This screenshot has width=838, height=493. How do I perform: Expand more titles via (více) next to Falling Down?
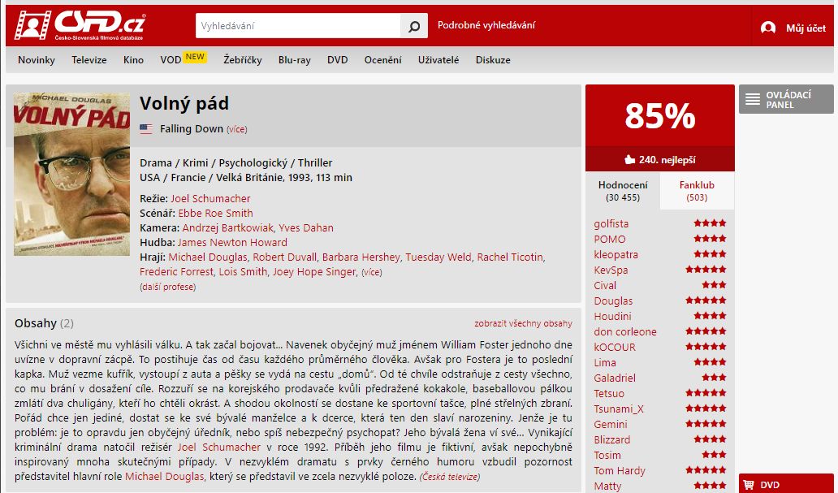coord(237,129)
